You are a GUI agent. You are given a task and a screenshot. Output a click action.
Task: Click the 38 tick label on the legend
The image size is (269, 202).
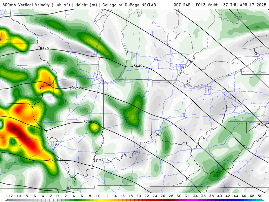pyautogui.click(x=212, y=196)
